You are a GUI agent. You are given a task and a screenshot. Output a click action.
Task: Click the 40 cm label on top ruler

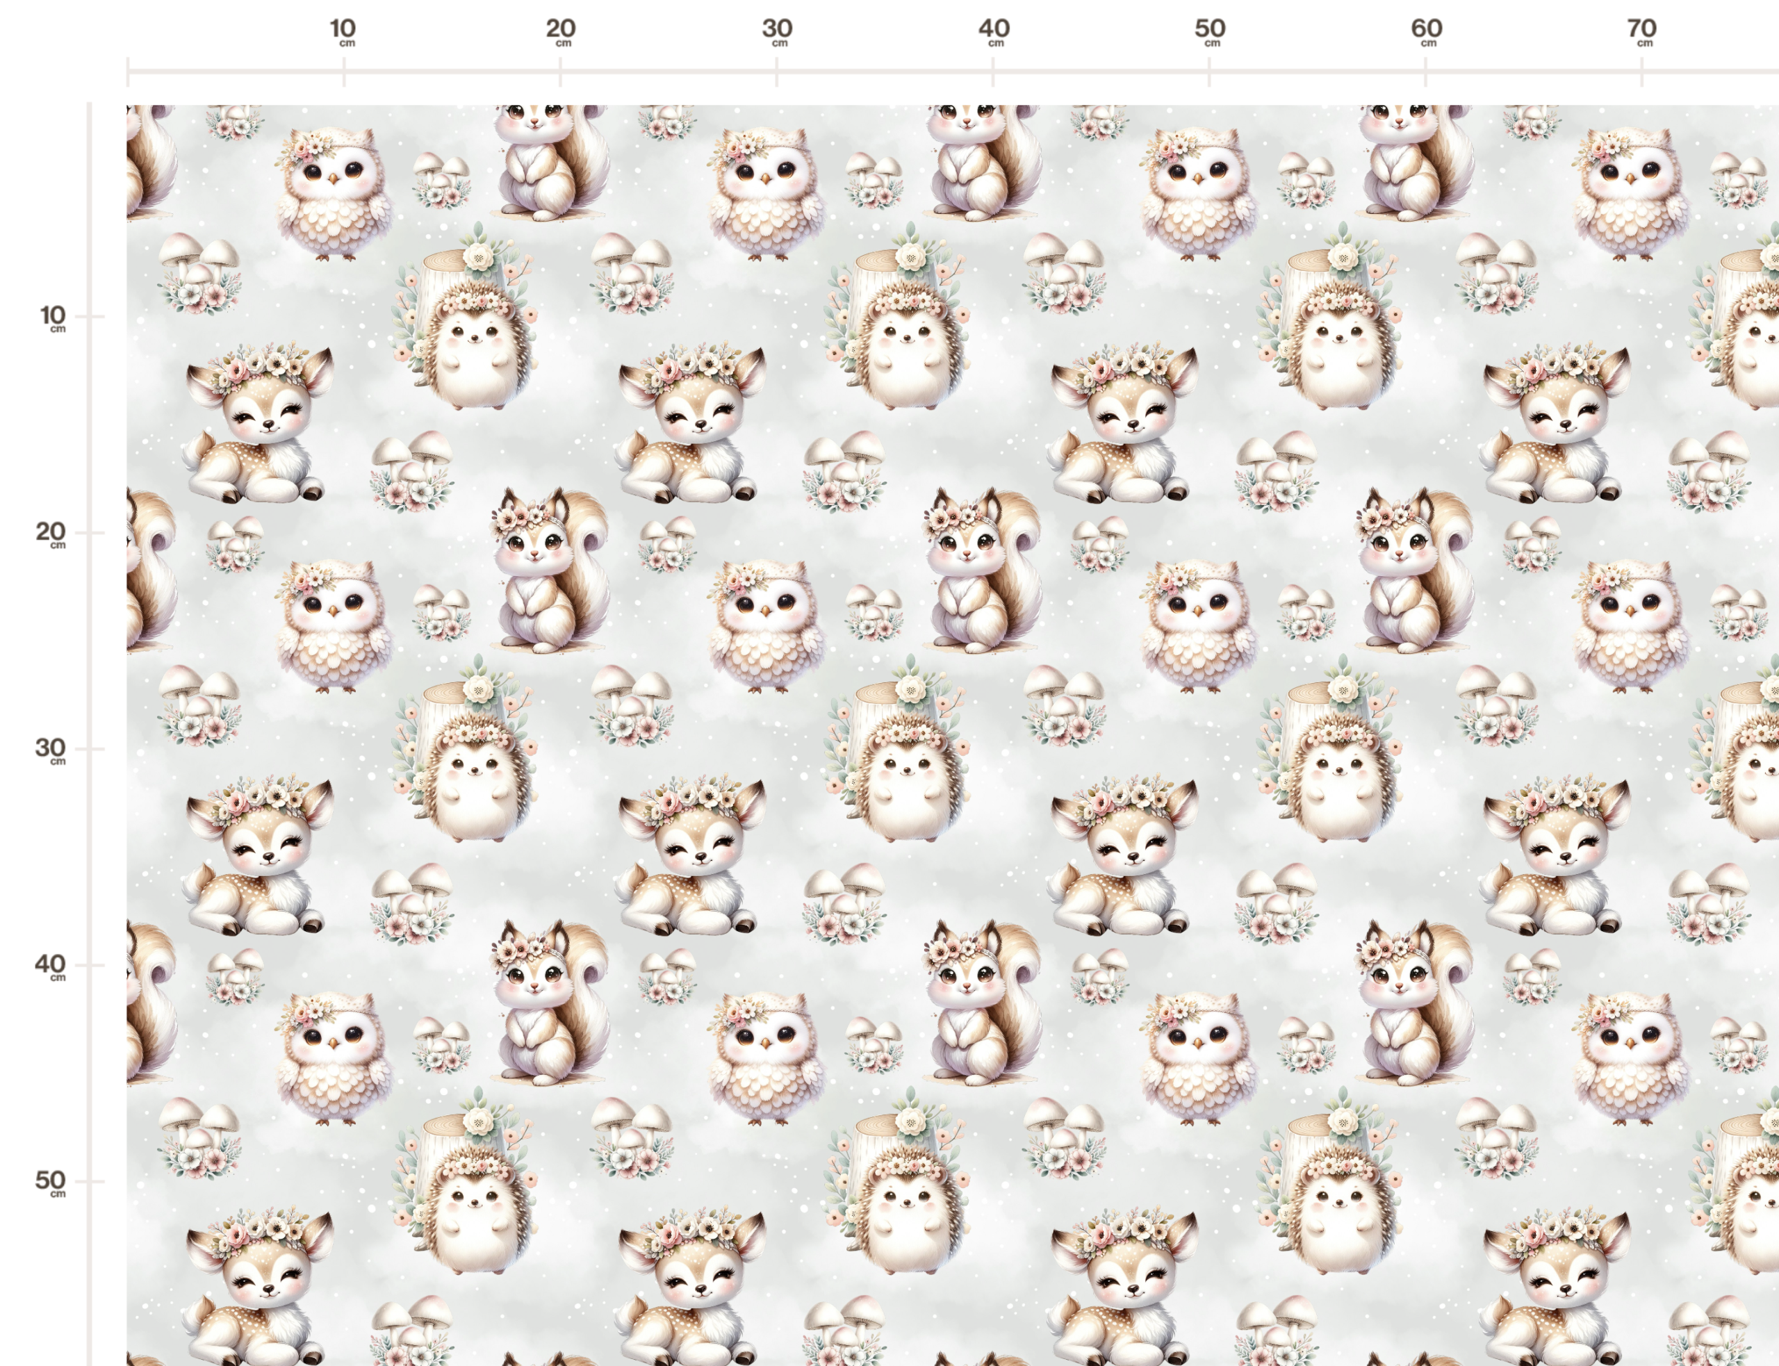tap(994, 32)
